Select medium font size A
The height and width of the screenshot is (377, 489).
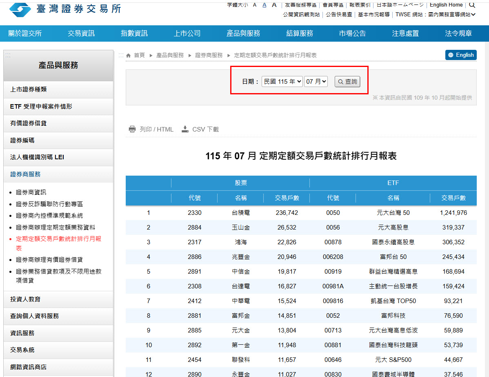pos(265,4)
